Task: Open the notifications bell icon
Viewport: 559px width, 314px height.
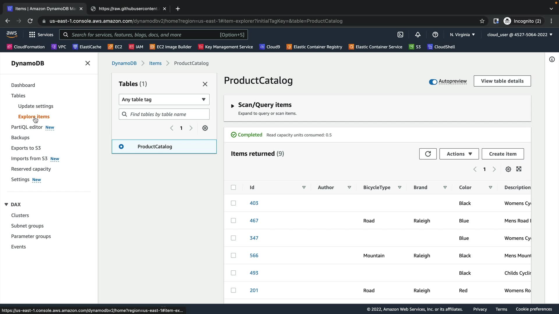Action: point(418,35)
